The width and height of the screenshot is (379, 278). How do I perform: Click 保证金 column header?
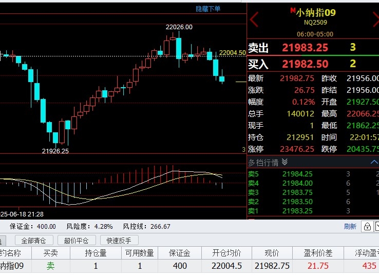(x=180, y=253)
